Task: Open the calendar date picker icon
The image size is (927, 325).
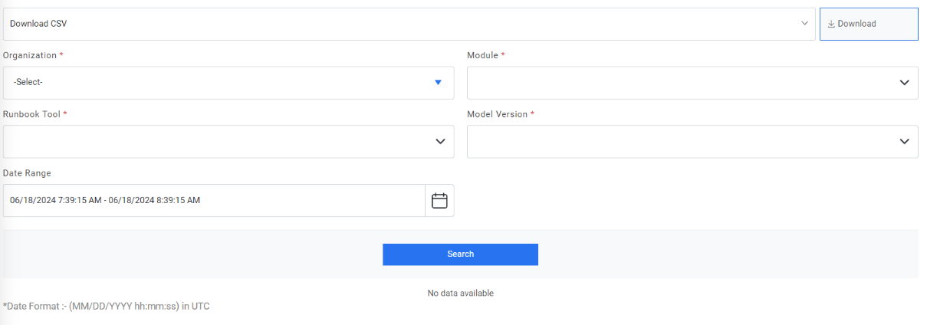Action: point(439,201)
